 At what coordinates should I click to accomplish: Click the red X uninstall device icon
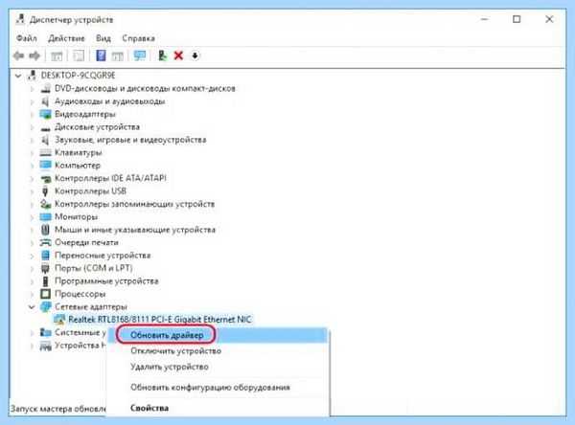(x=178, y=56)
